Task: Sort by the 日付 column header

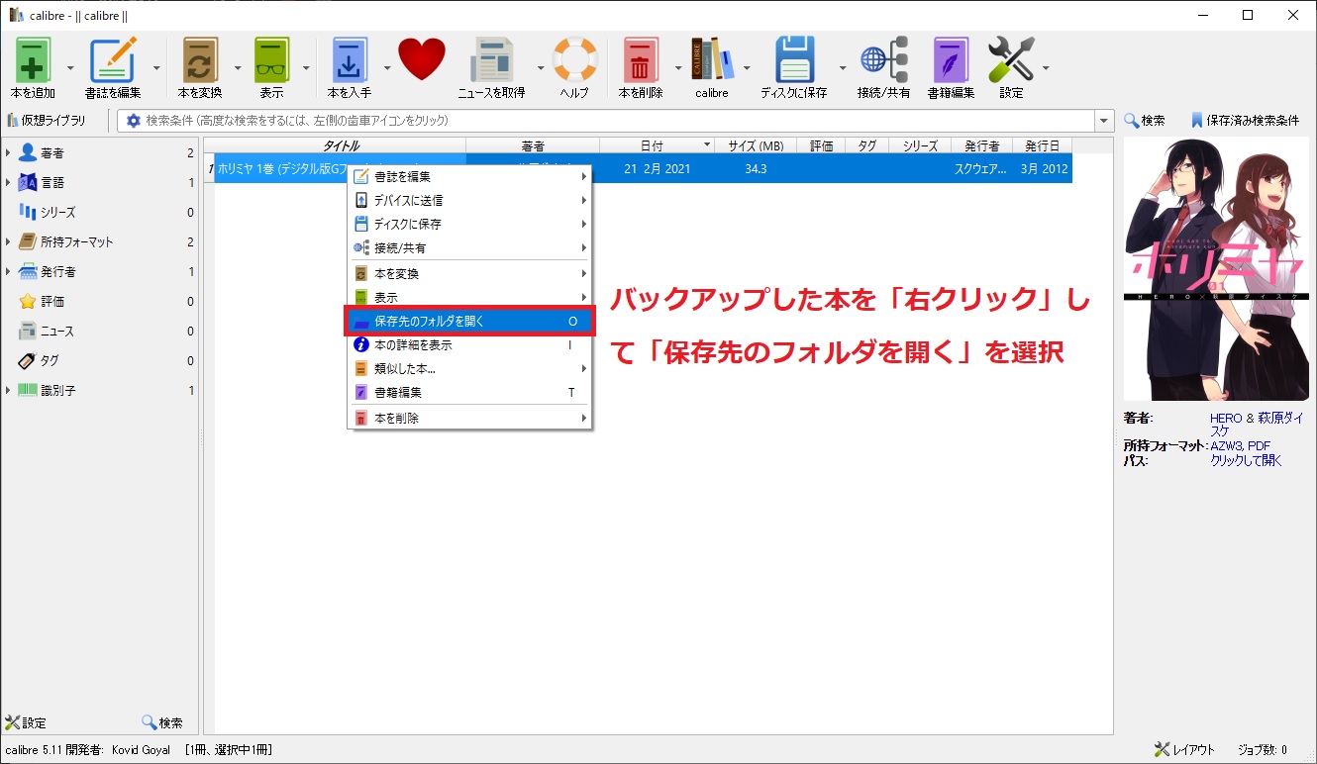Action: [658, 145]
